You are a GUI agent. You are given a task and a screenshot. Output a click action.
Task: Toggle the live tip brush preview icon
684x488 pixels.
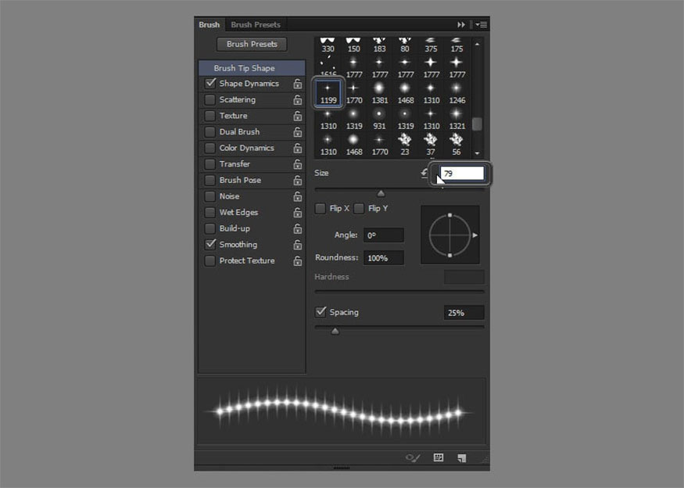click(413, 457)
